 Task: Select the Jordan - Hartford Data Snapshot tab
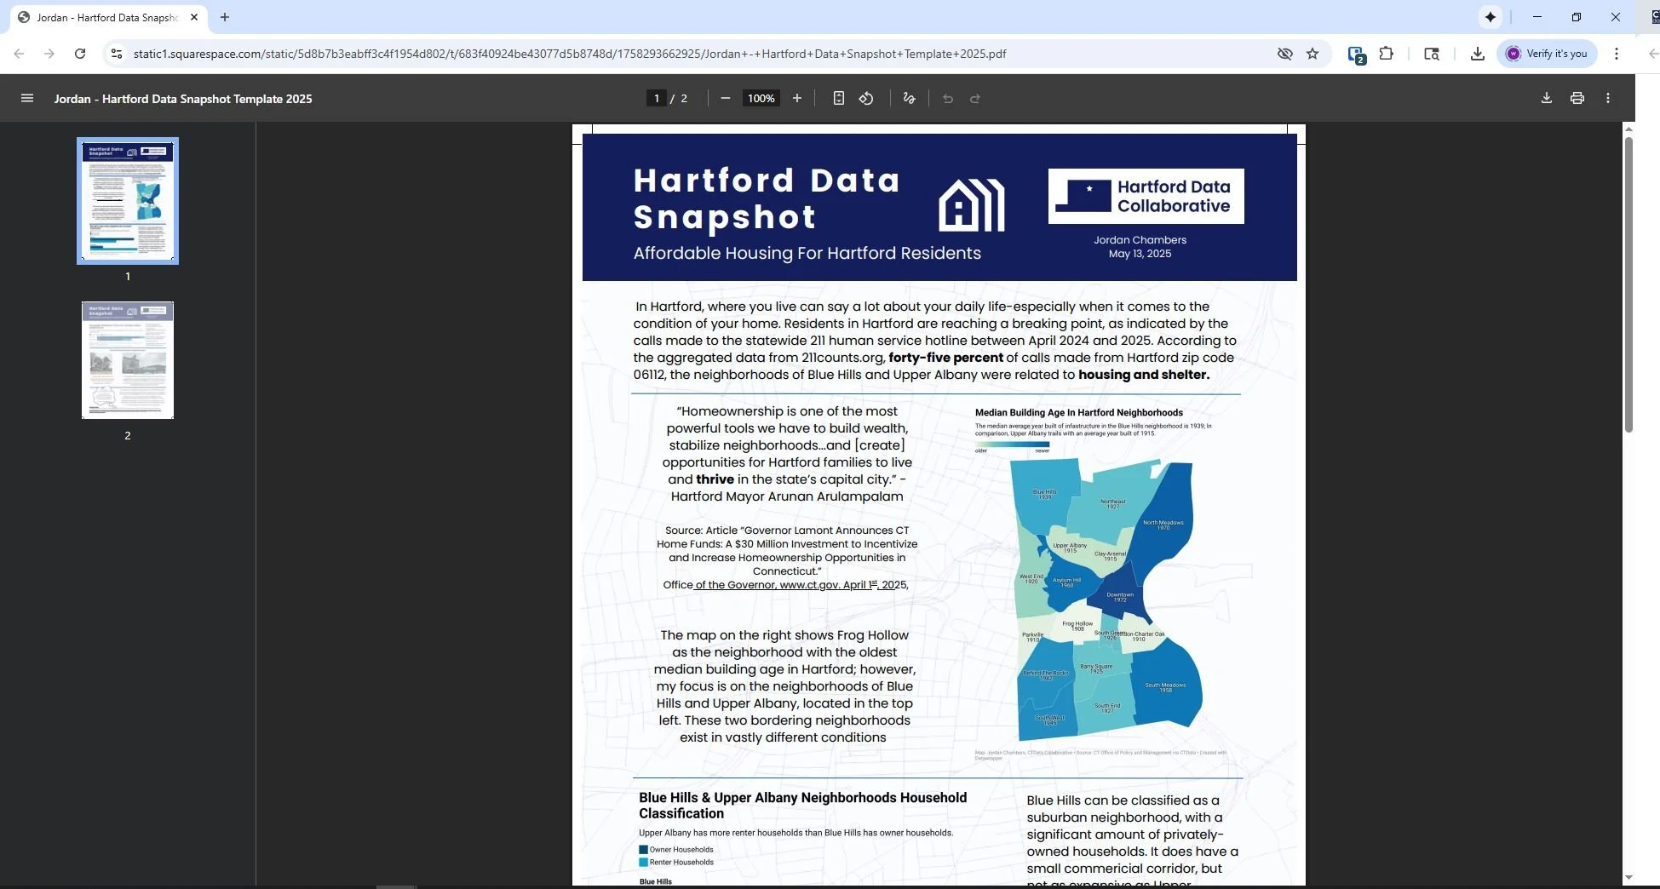107,17
